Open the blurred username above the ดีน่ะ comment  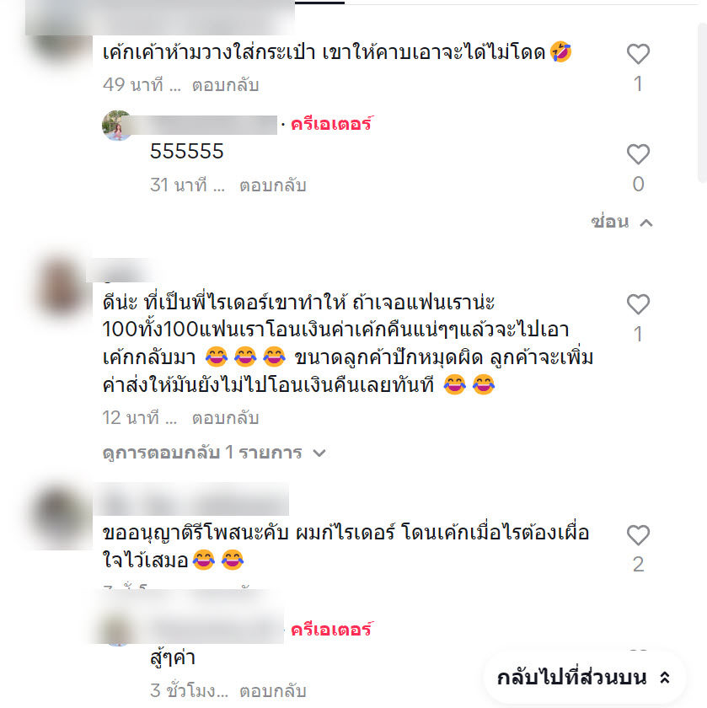tap(121, 272)
